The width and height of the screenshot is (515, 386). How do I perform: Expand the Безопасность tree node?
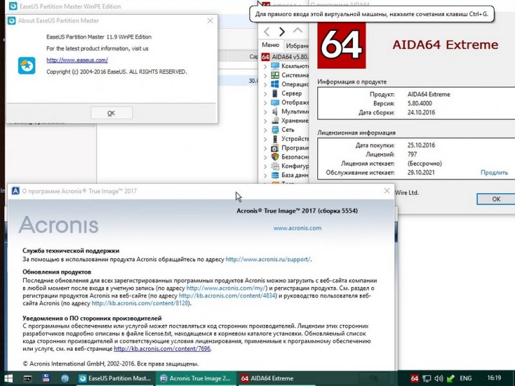pos(265,157)
